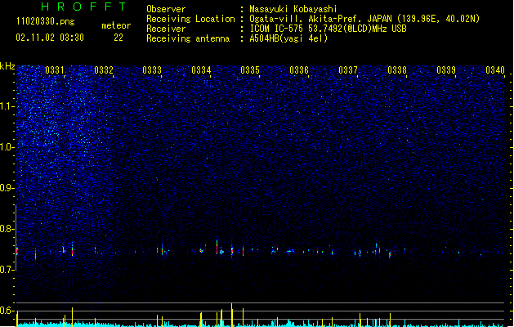Click the 0334 time marker
Viewport: 514px width, 327px height.
(x=201, y=70)
